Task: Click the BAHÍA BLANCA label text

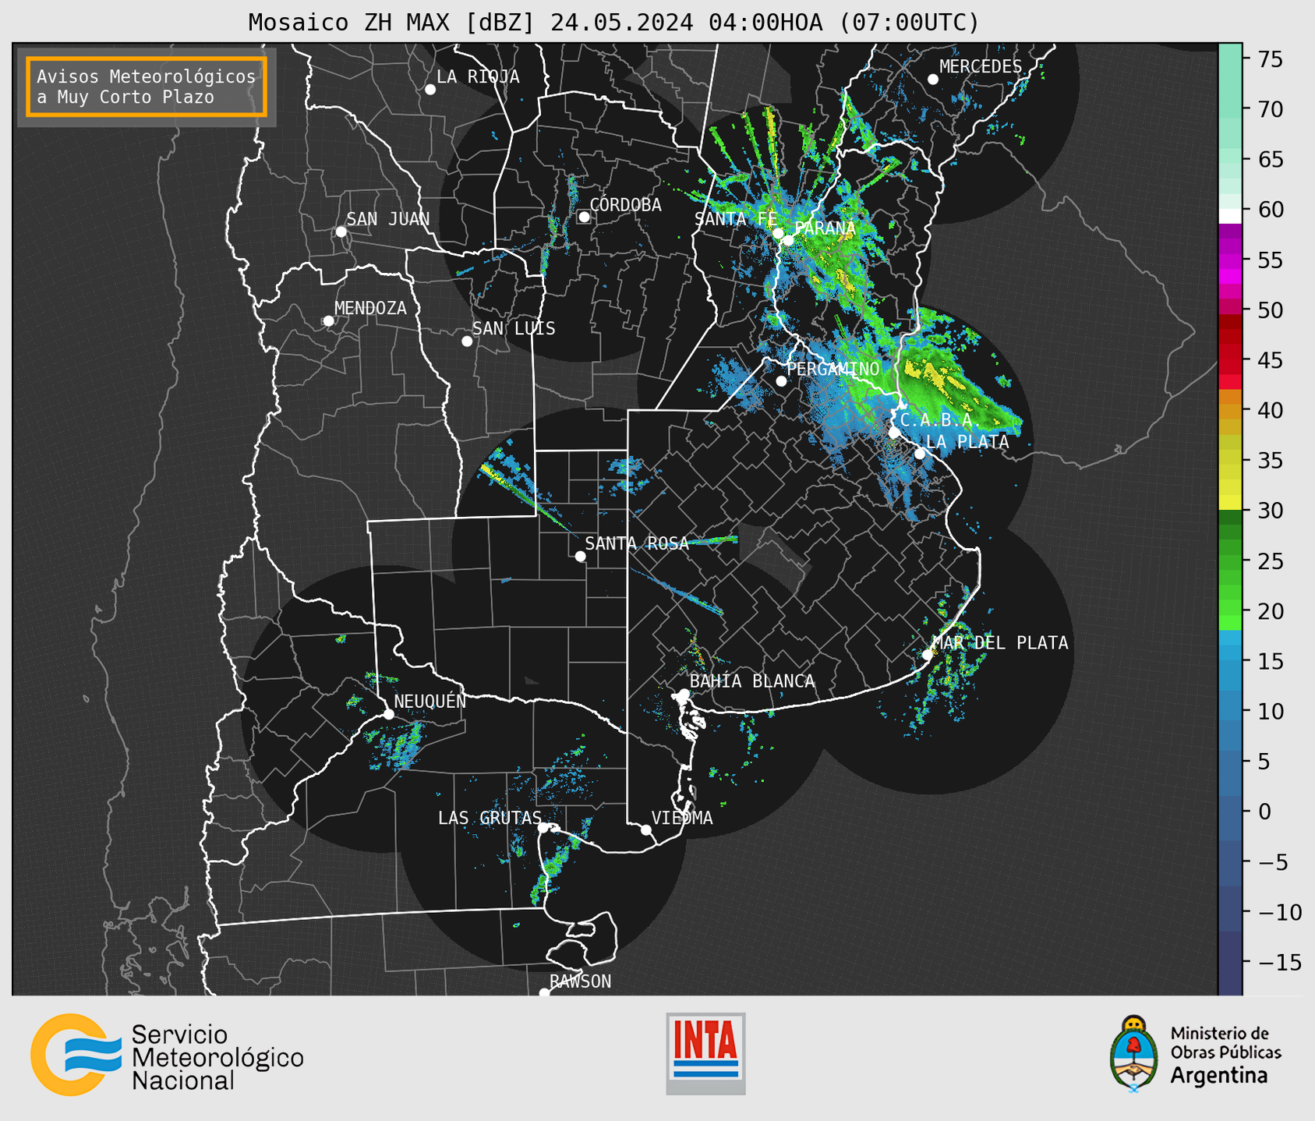Action: pyautogui.click(x=752, y=681)
